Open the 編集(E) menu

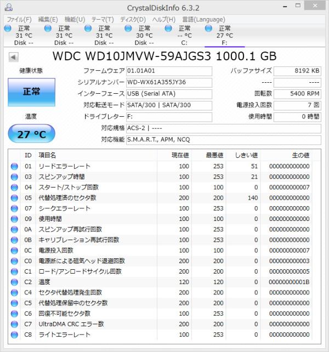pos(48,20)
